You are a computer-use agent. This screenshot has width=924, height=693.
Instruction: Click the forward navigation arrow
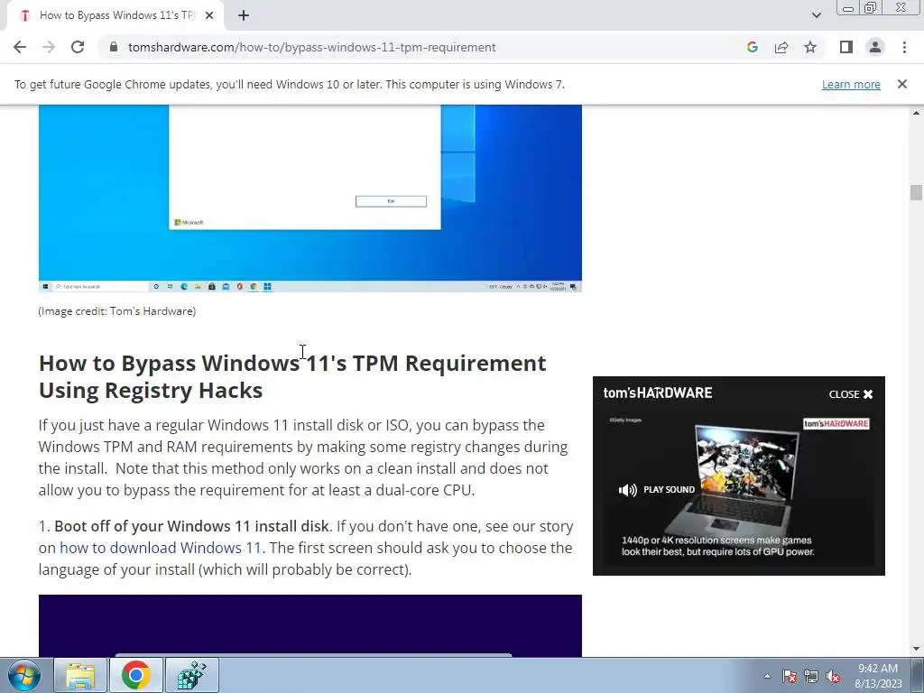coord(49,47)
